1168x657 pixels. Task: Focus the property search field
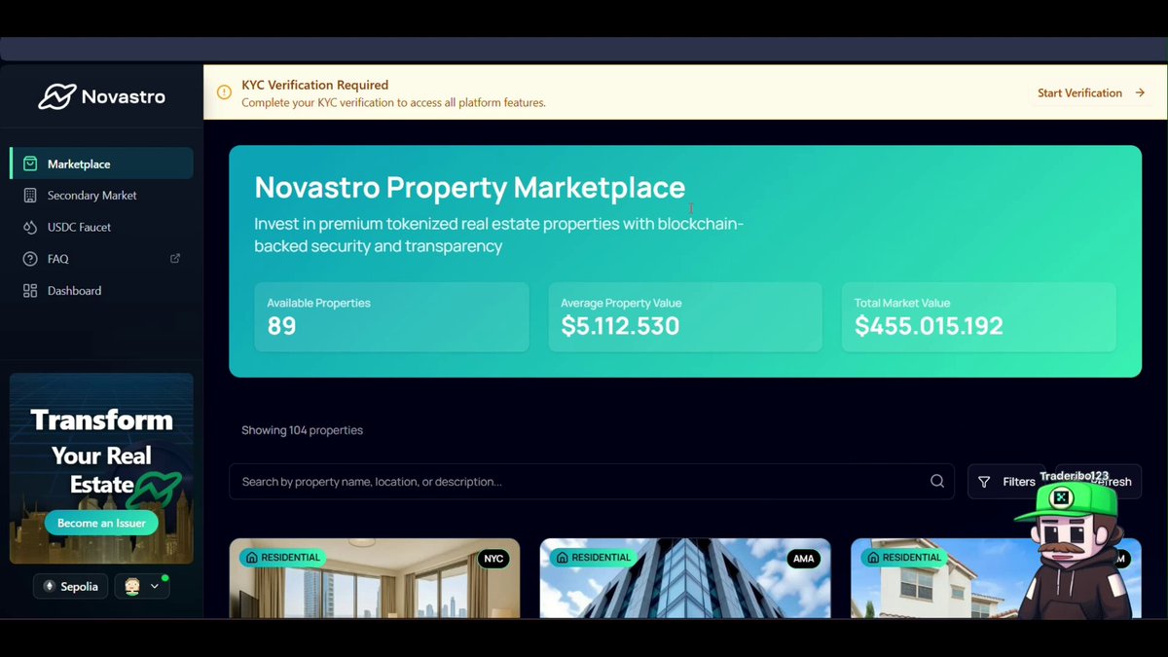click(592, 481)
